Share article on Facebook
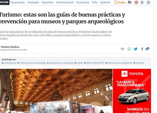 click(x=142, y=49)
